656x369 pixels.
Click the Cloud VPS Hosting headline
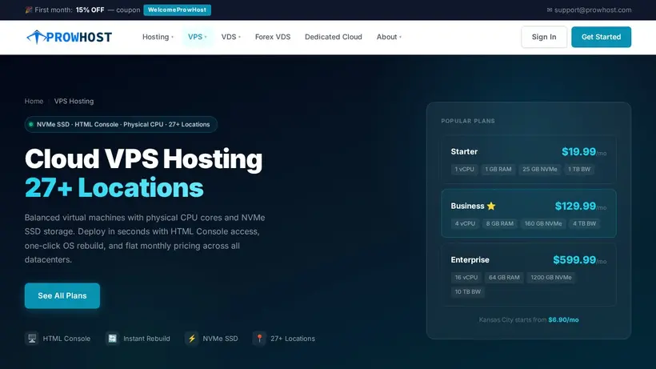pyautogui.click(x=143, y=159)
